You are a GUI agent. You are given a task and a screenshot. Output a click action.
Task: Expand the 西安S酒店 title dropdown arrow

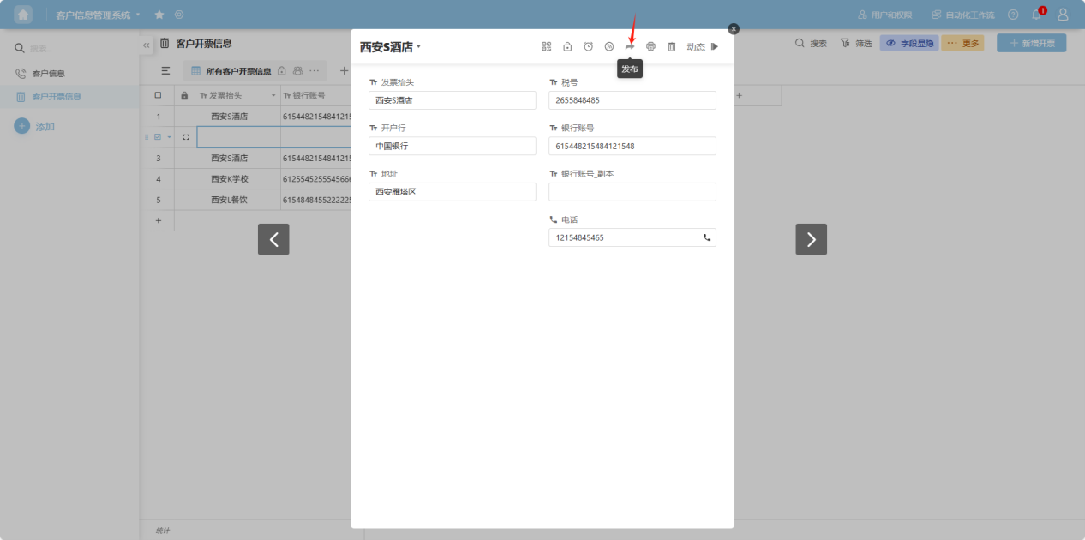point(419,47)
